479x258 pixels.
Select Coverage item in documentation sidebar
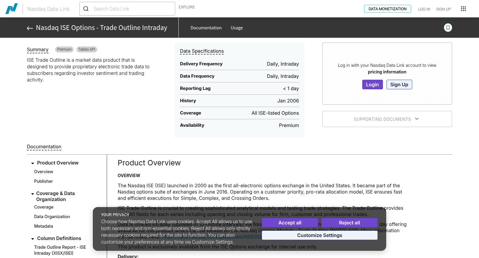(x=44, y=207)
